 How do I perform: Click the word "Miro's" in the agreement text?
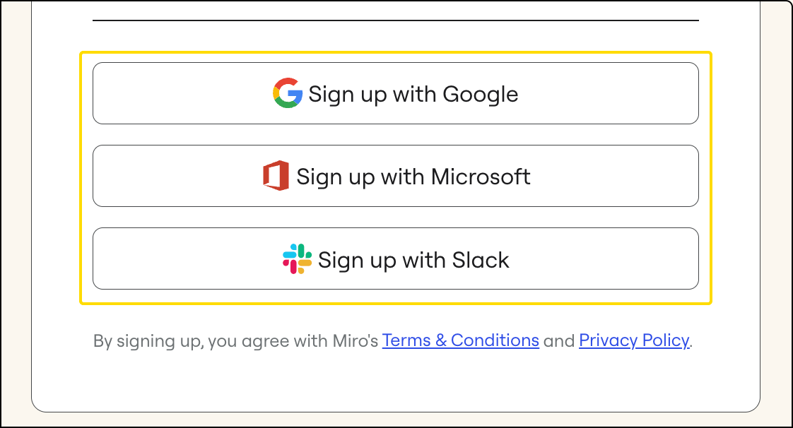click(356, 341)
